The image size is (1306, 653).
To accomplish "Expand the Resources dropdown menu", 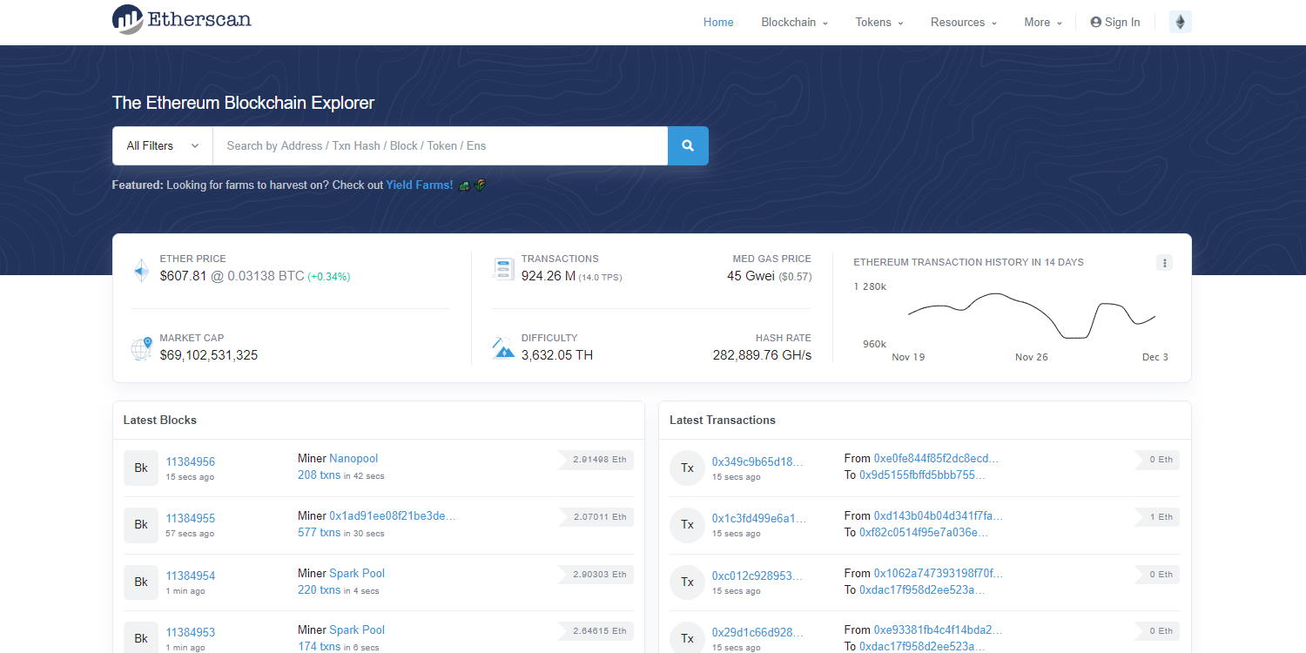I will click(963, 23).
